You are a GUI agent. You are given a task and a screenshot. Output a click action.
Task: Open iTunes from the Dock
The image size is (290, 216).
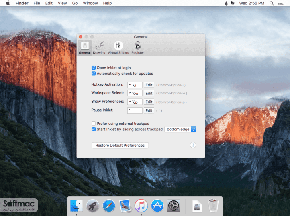[x=141, y=206]
